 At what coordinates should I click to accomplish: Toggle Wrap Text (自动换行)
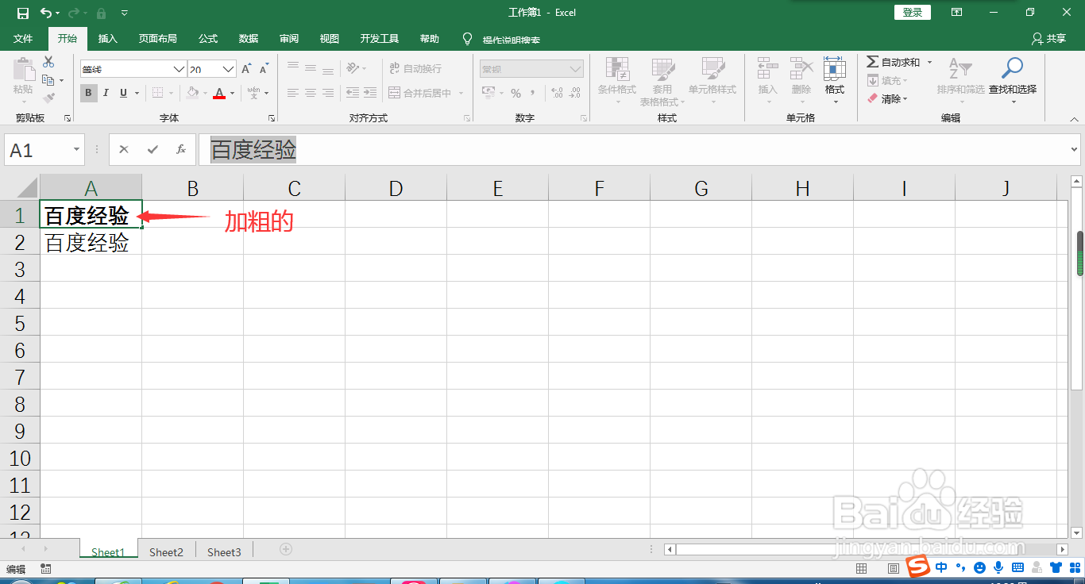coord(415,69)
